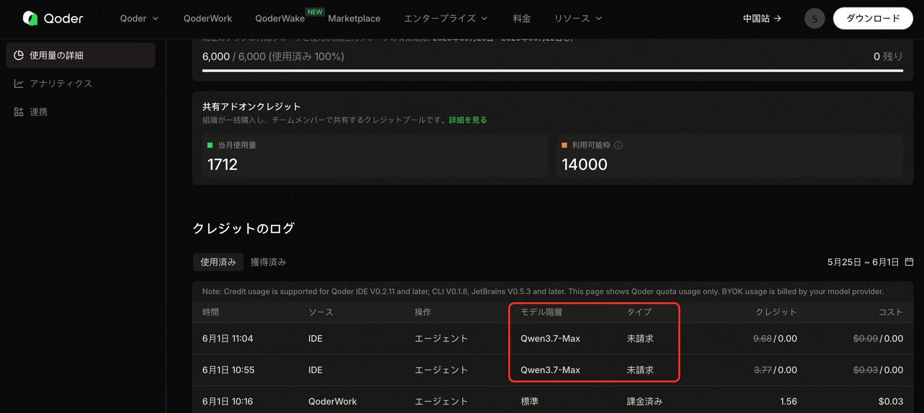Click the 当月使用量 value 1712
Viewport: 924px width, 413px height.
point(222,164)
